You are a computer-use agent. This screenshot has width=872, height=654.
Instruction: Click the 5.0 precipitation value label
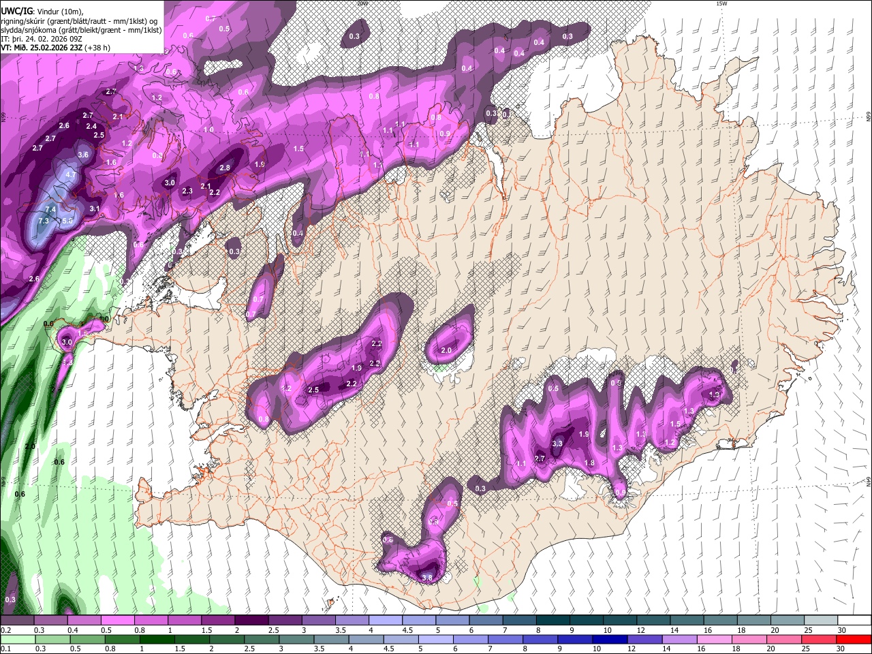click(x=67, y=221)
